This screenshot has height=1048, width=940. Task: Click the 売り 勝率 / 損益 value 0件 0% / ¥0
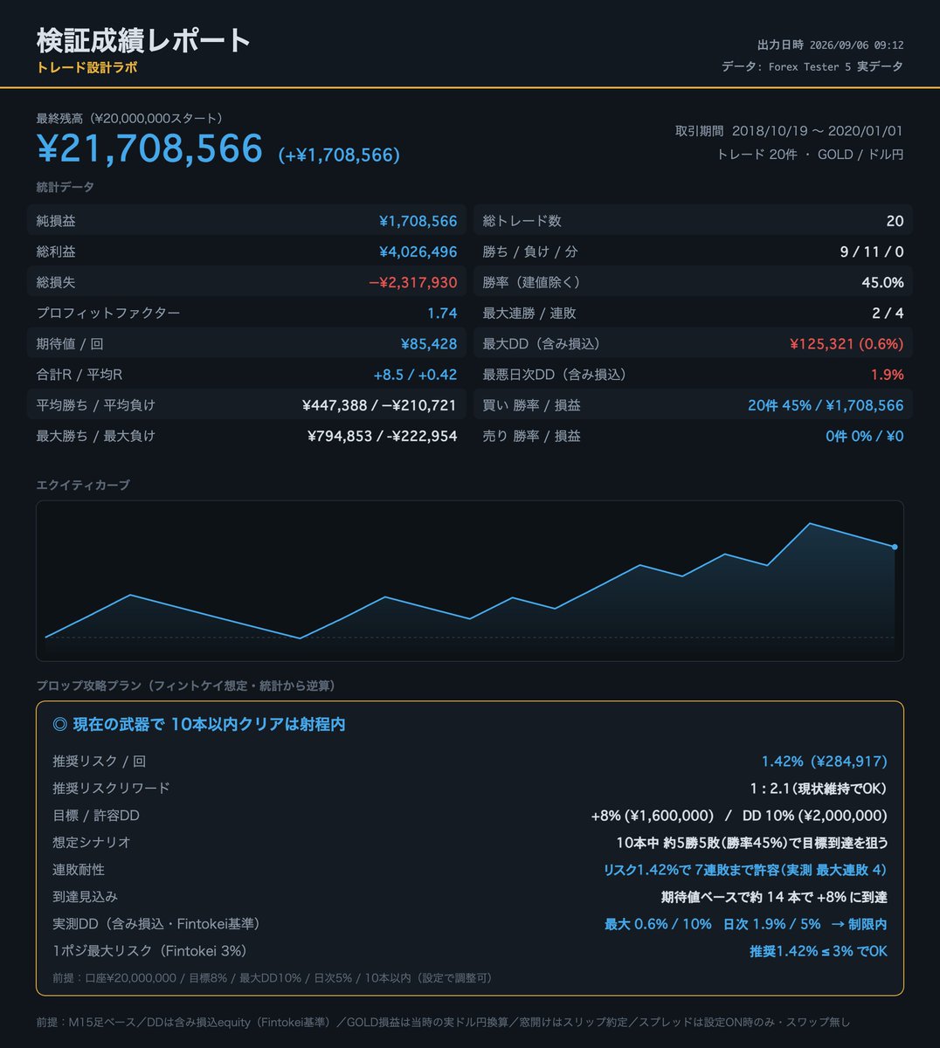tap(865, 436)
